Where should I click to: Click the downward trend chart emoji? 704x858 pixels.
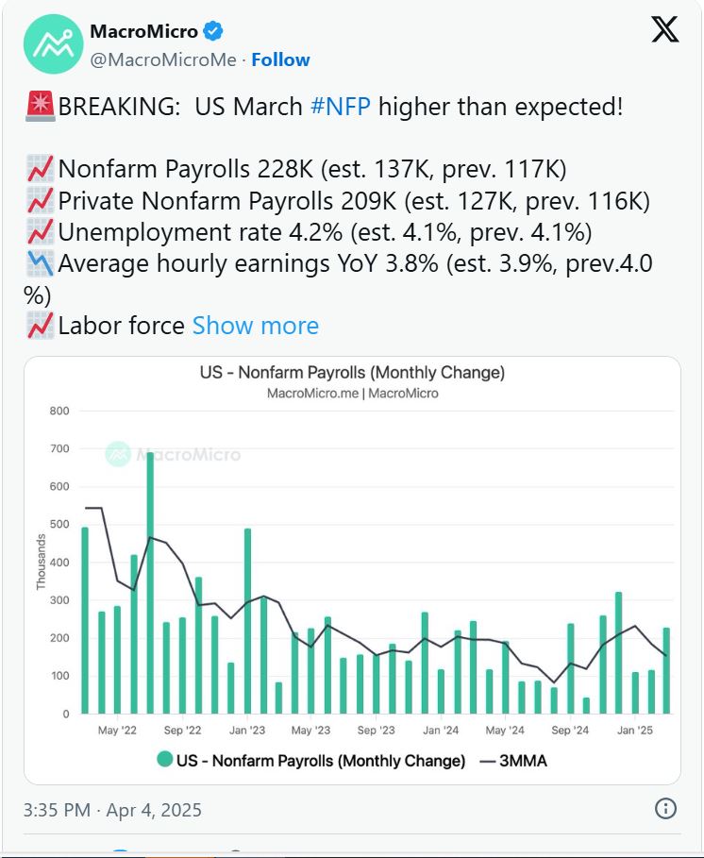click(x=40, y=263)
